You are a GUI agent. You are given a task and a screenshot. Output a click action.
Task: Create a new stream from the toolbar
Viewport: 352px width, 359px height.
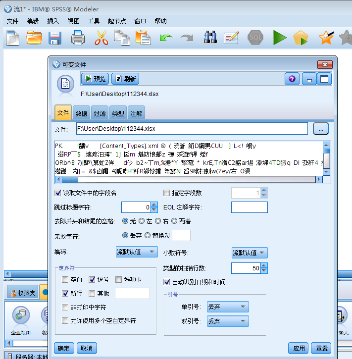click(x=13, y=38)
